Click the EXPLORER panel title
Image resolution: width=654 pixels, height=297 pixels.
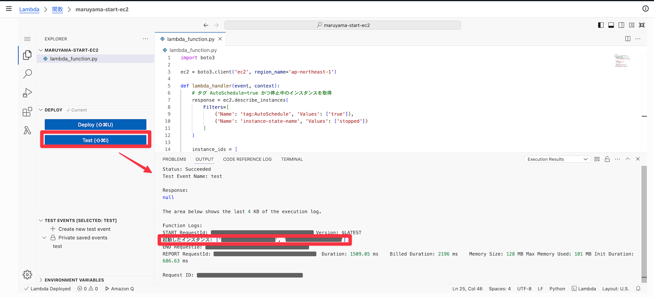[x=56, y=39]
